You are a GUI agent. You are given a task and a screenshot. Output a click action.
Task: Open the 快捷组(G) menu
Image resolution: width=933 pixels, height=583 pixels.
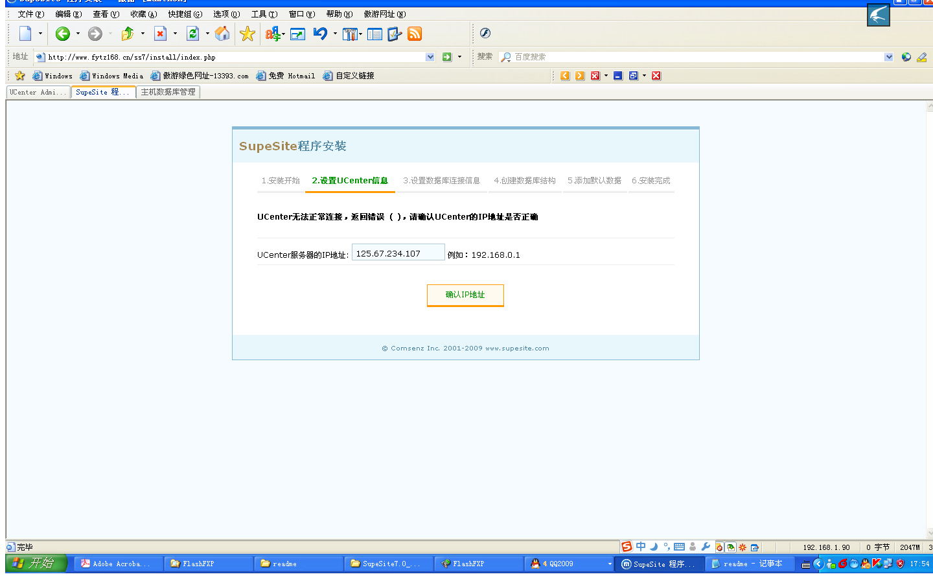click(185, 14)
